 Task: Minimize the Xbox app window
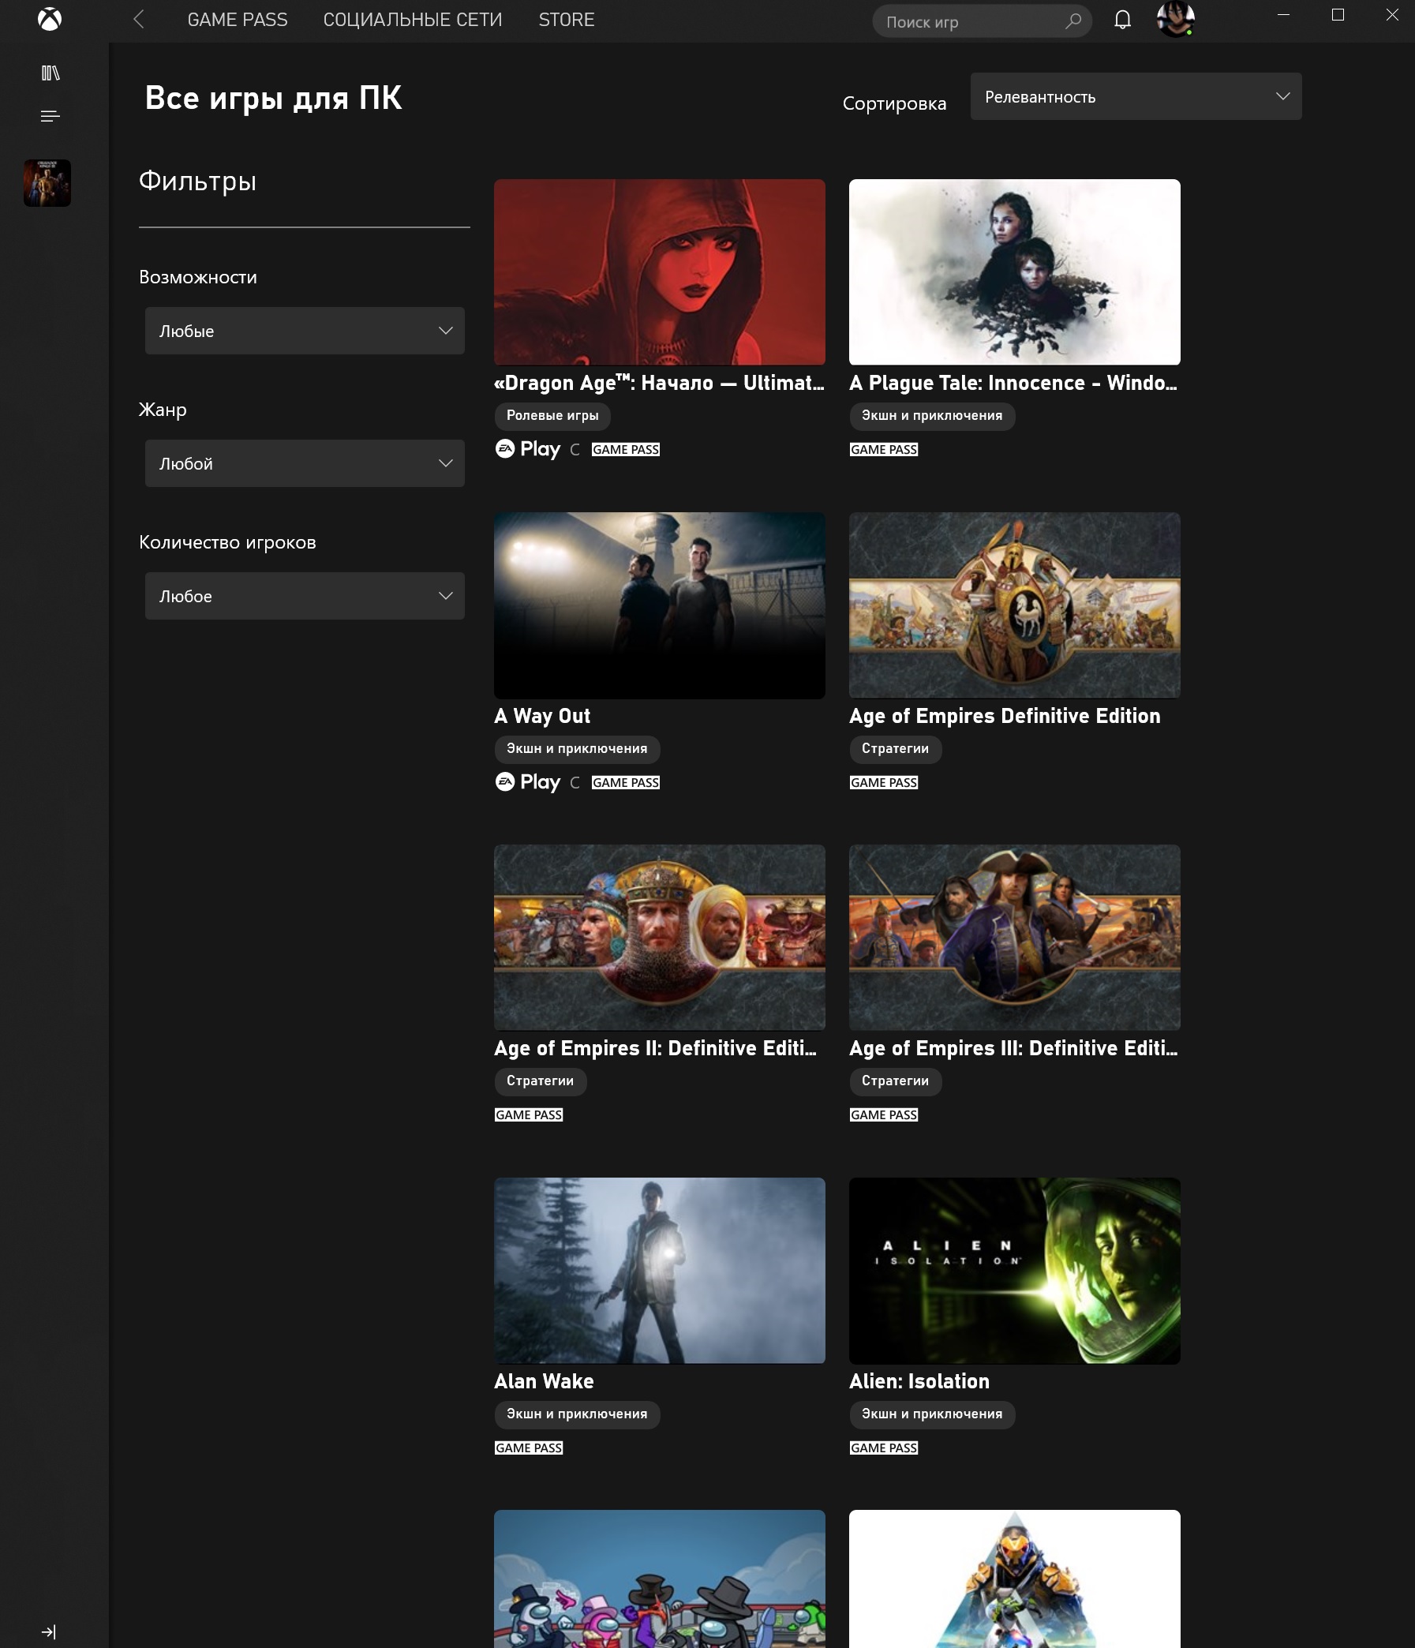pos(1283,15)
